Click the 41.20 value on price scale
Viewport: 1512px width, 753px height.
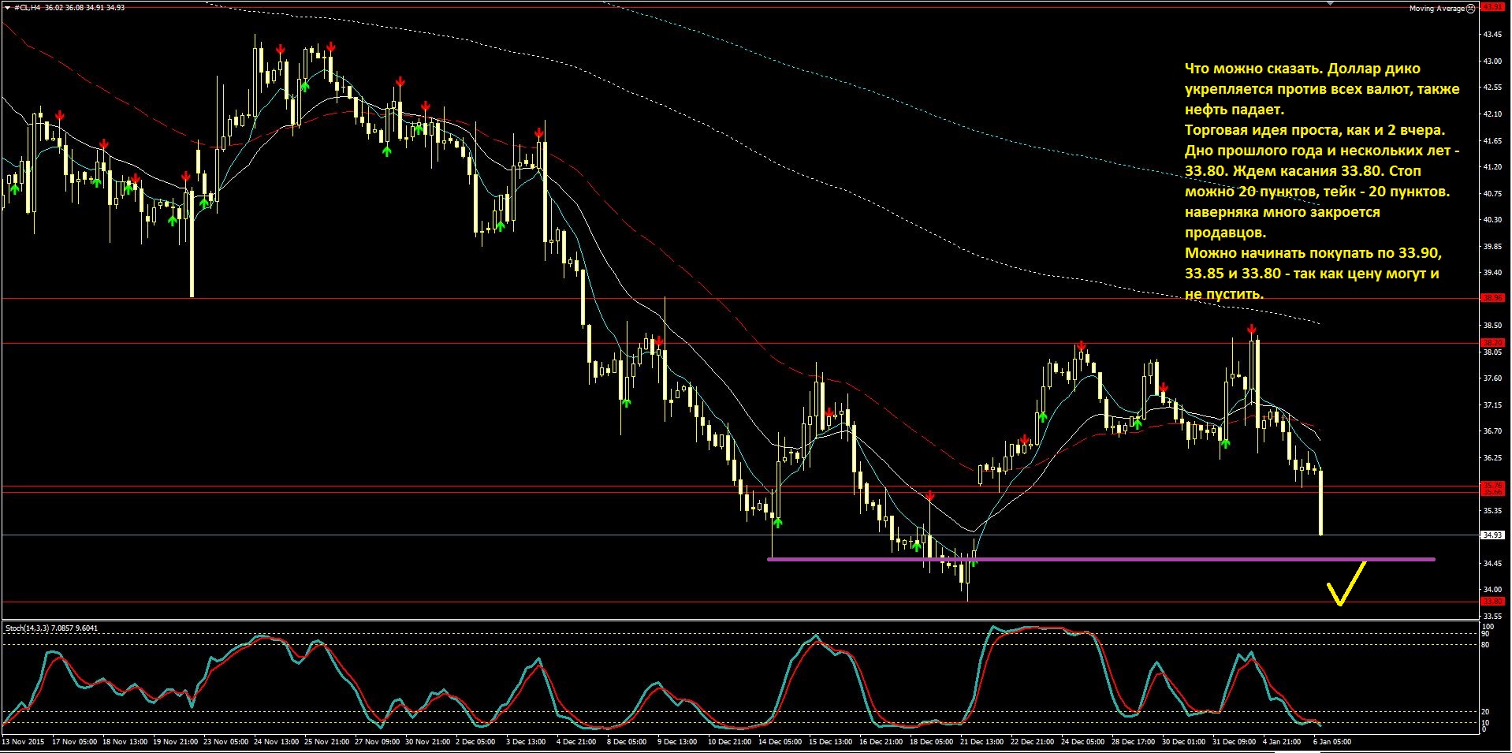[1492, 167]
